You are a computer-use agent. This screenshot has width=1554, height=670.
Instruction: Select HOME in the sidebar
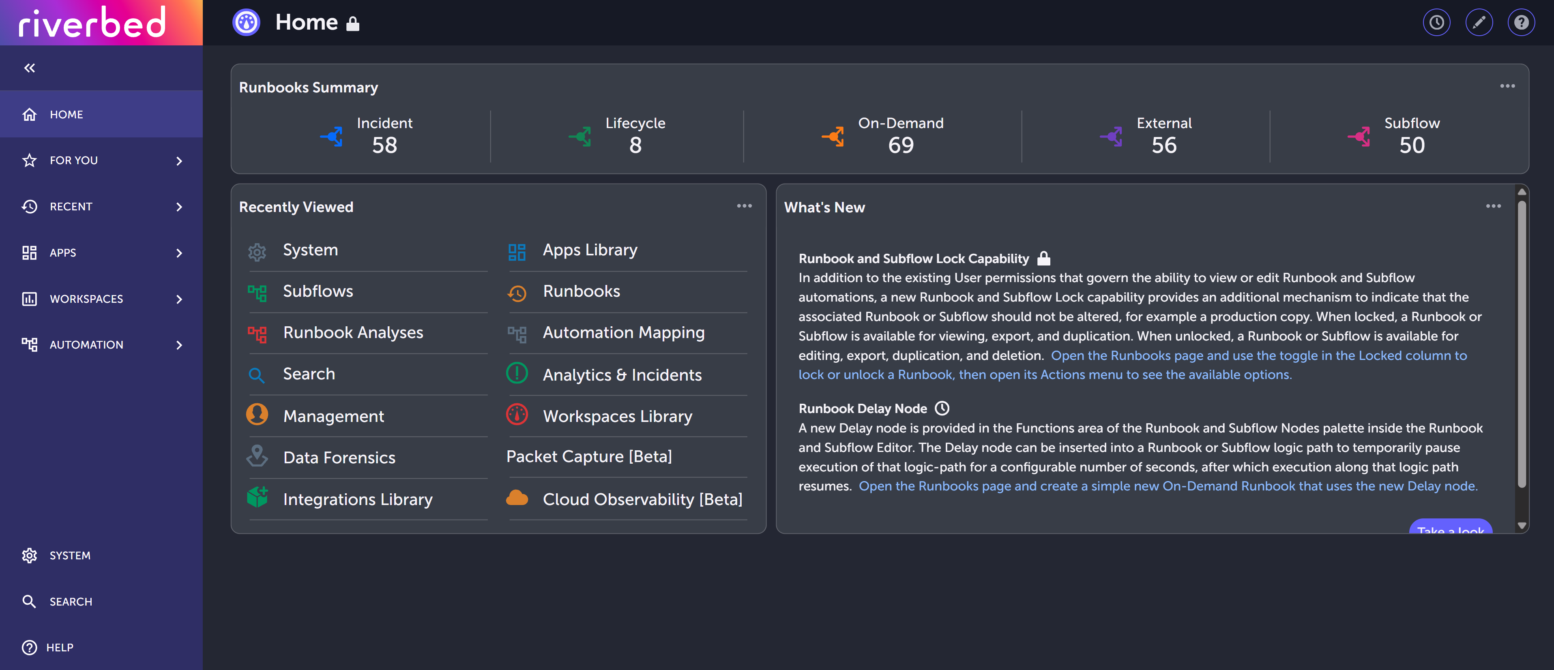click(101, 115)
